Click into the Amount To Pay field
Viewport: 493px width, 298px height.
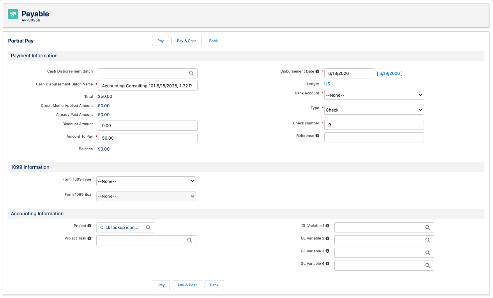click(148, 138)
